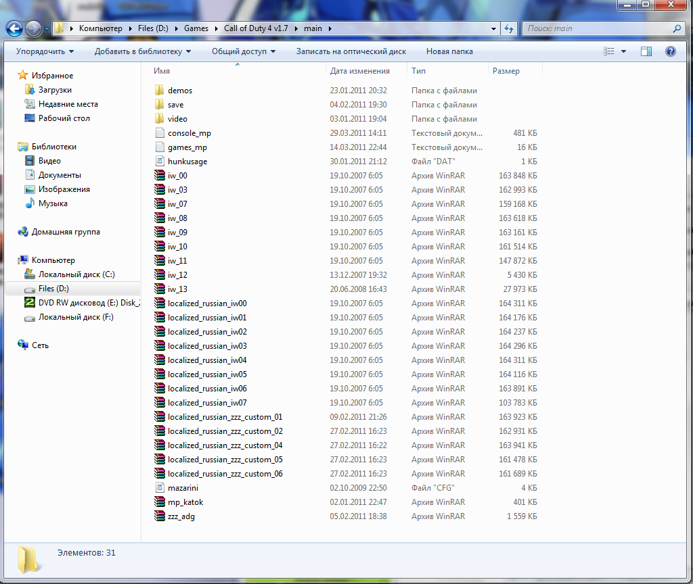Open the recent pages history dropdown arrow
Screen dimensions: 693x584
[47, 29]
